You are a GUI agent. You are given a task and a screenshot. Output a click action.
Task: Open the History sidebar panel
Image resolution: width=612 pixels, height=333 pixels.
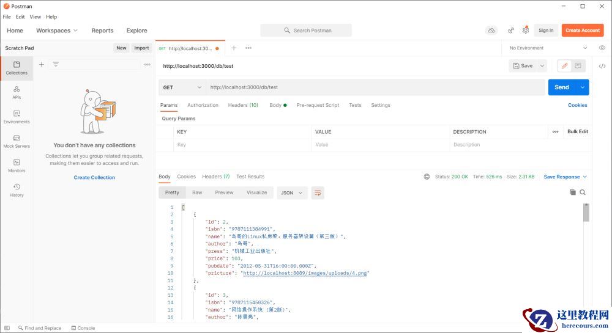(17, 191)
